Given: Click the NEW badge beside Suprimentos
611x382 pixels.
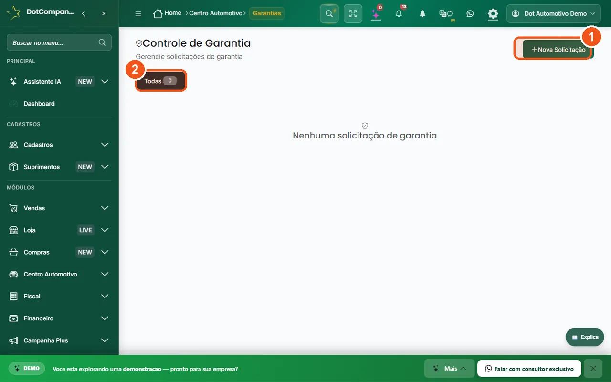Looking at the screenshot, I should coord(85,167).
